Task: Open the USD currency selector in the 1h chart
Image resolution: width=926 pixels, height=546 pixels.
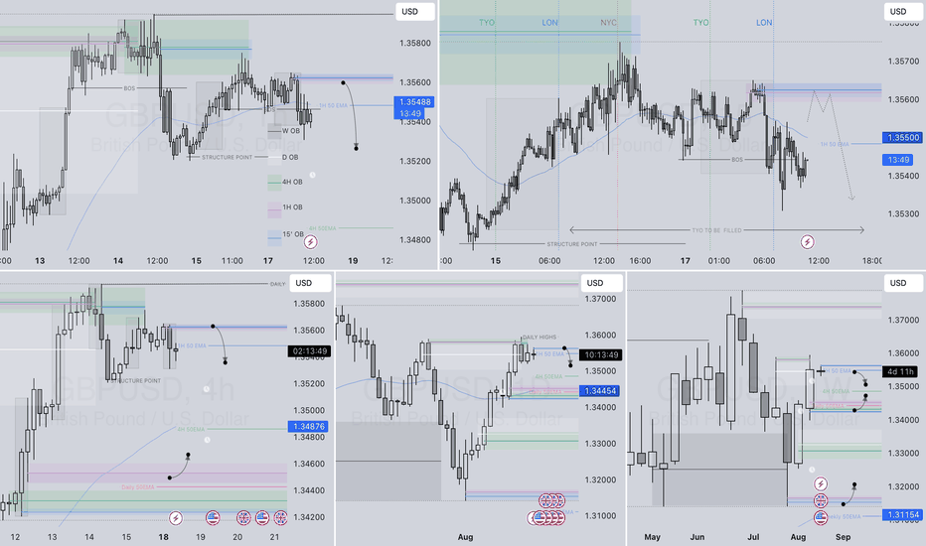Action: pos(415,12)
